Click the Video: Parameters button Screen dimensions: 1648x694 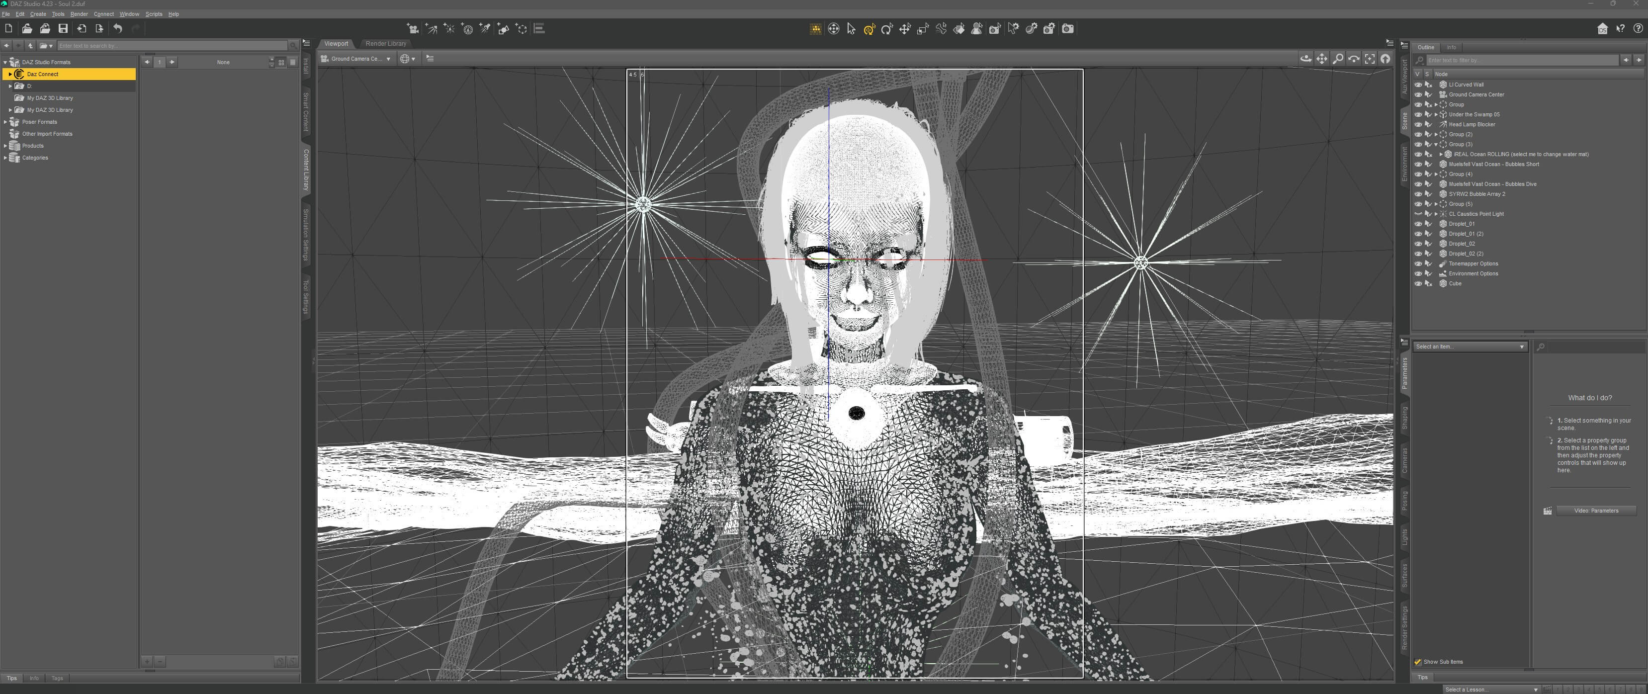point(1595,511)
